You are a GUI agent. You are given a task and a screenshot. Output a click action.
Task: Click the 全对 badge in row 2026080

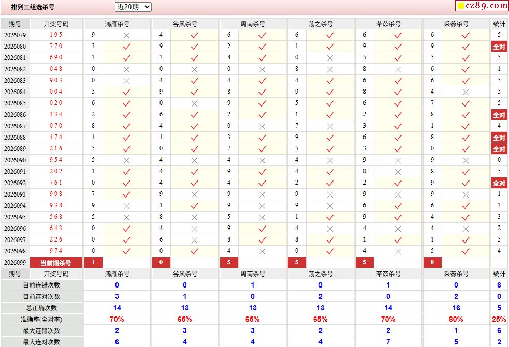coord(499,47)
